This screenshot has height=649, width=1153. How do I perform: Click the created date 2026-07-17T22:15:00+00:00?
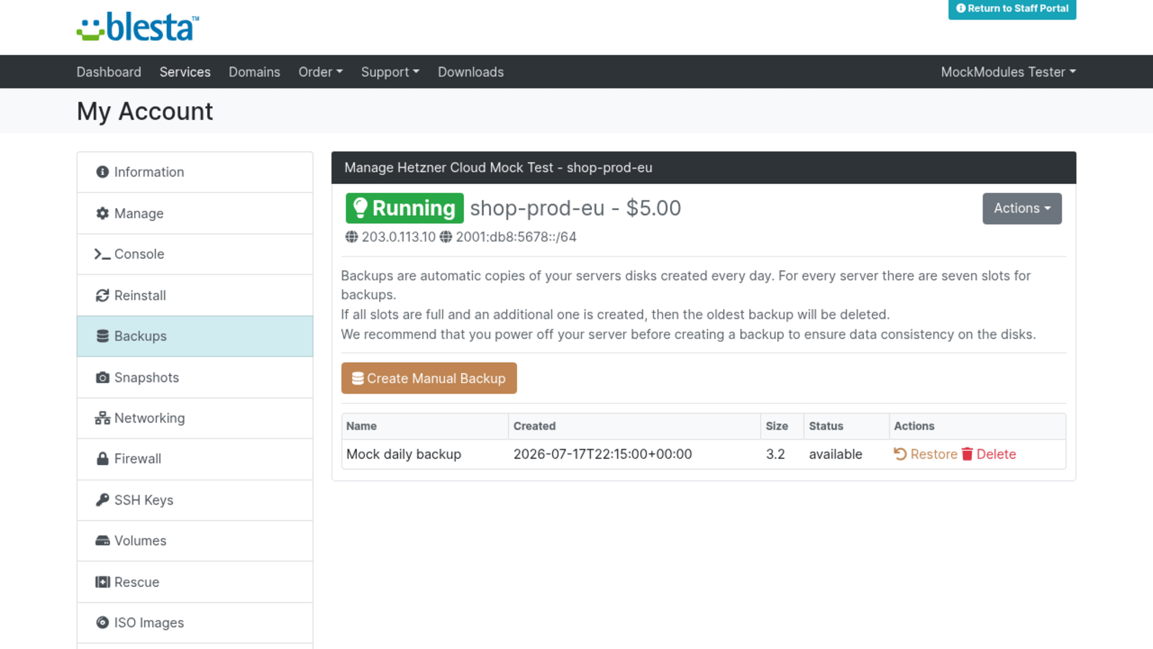tap(602, 454)
